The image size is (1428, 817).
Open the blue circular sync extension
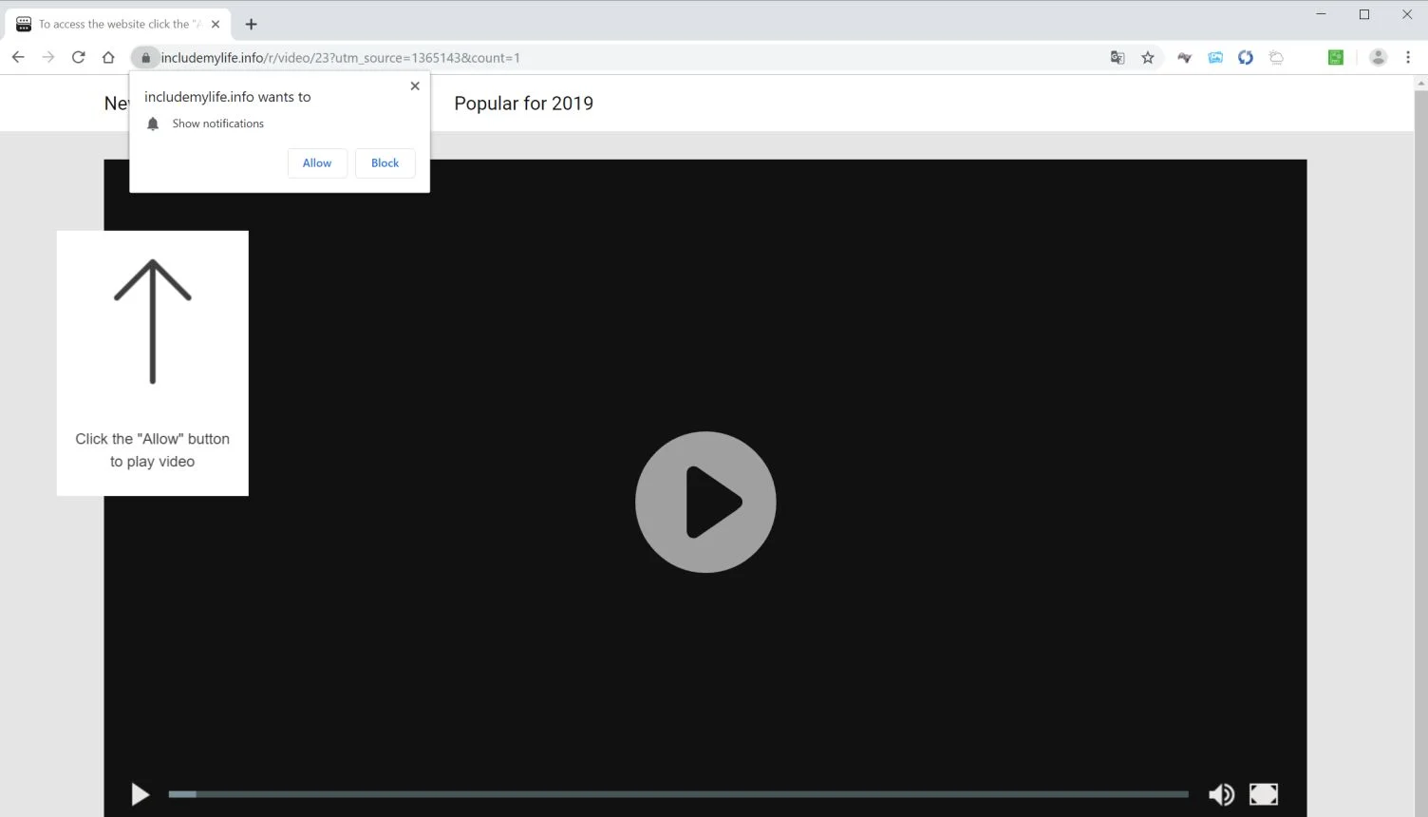(x=1246, y=58)
